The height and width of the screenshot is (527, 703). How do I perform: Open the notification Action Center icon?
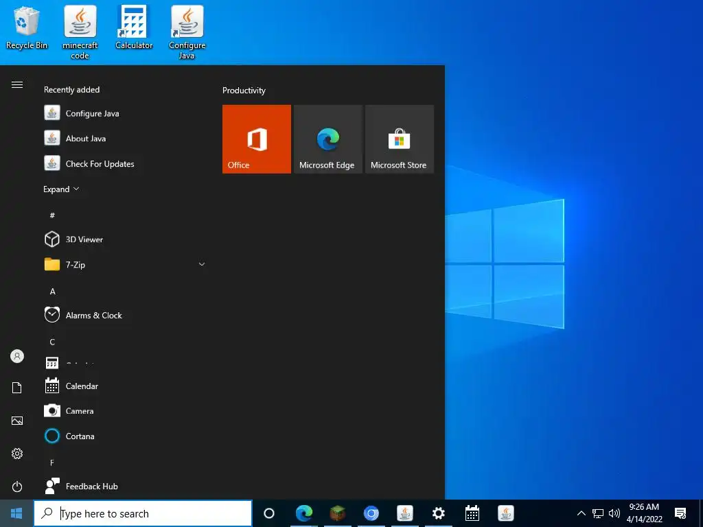(x=680, y=513)
